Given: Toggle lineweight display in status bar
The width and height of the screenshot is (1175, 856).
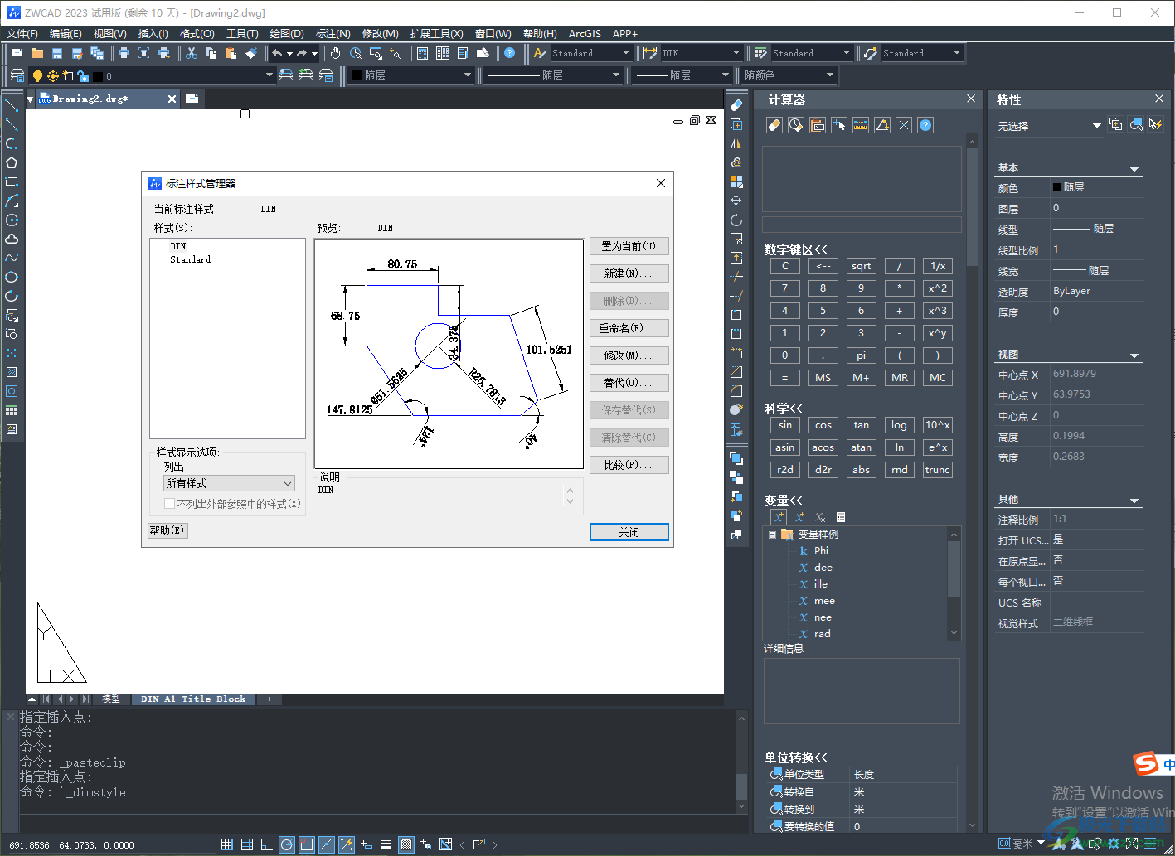Looking at the screenshot, I should pyautogui.click(x=386, y=844).
